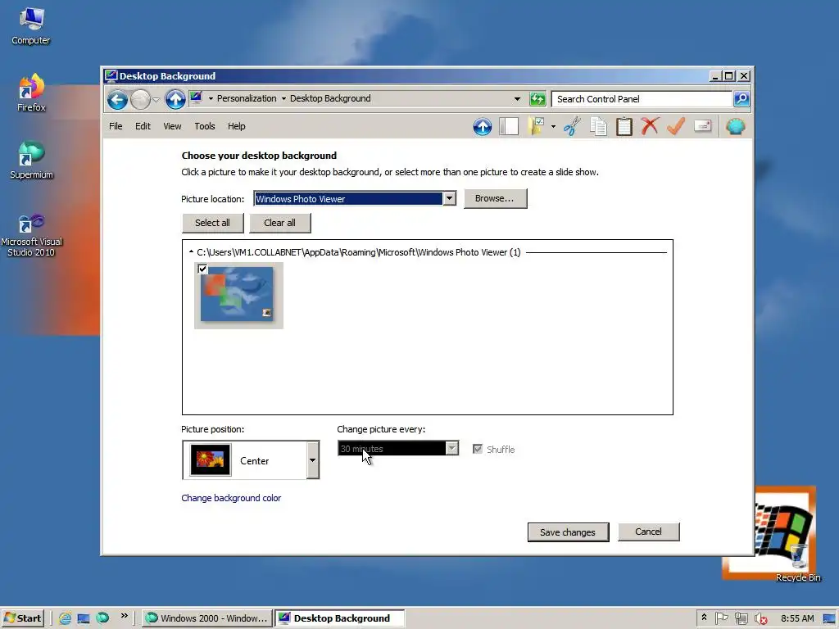Launch Supermium from quick launch

coord(102,618)
